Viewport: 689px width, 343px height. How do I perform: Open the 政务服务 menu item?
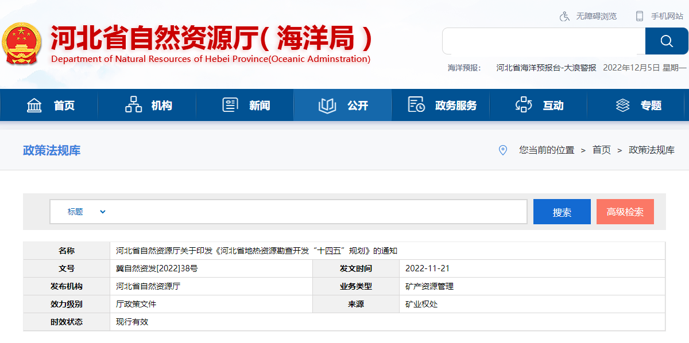pyautogui.click(x=440, y=104)
